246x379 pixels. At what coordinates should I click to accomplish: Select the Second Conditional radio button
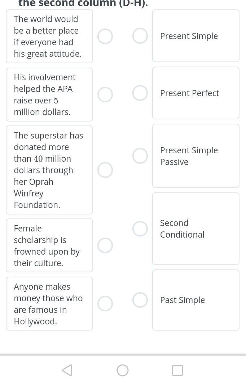point(140,228)
